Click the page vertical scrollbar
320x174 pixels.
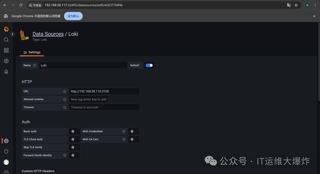[319, 62]
